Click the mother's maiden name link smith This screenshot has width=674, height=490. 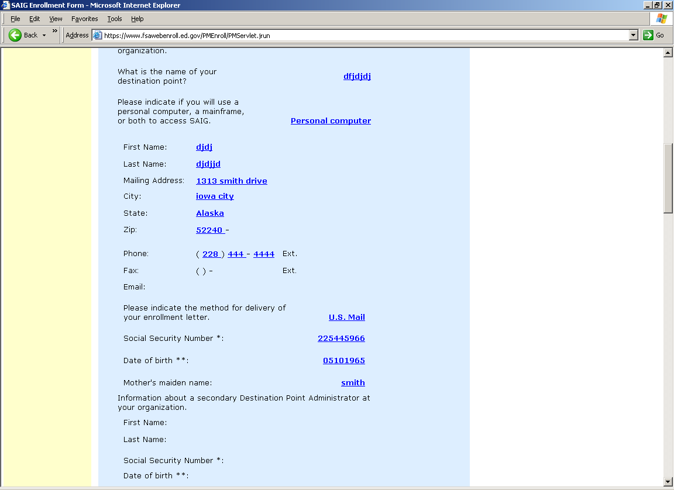353,382
